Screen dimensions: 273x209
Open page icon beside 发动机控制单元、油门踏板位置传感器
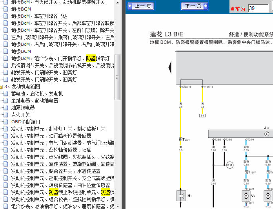(6, 136)
